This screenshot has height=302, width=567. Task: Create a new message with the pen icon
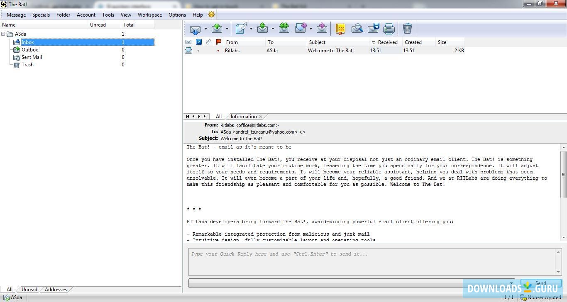coord(241,28)
